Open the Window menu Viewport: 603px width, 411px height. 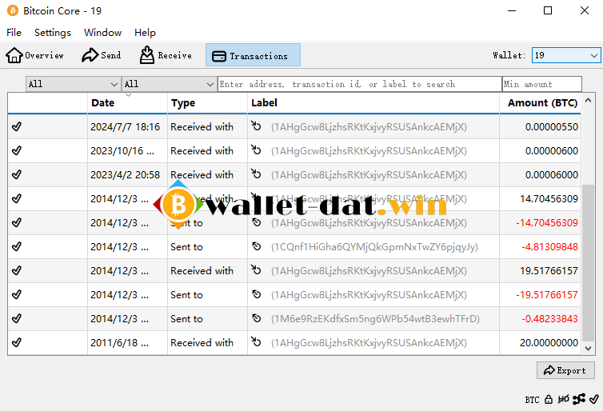[102, 33]
